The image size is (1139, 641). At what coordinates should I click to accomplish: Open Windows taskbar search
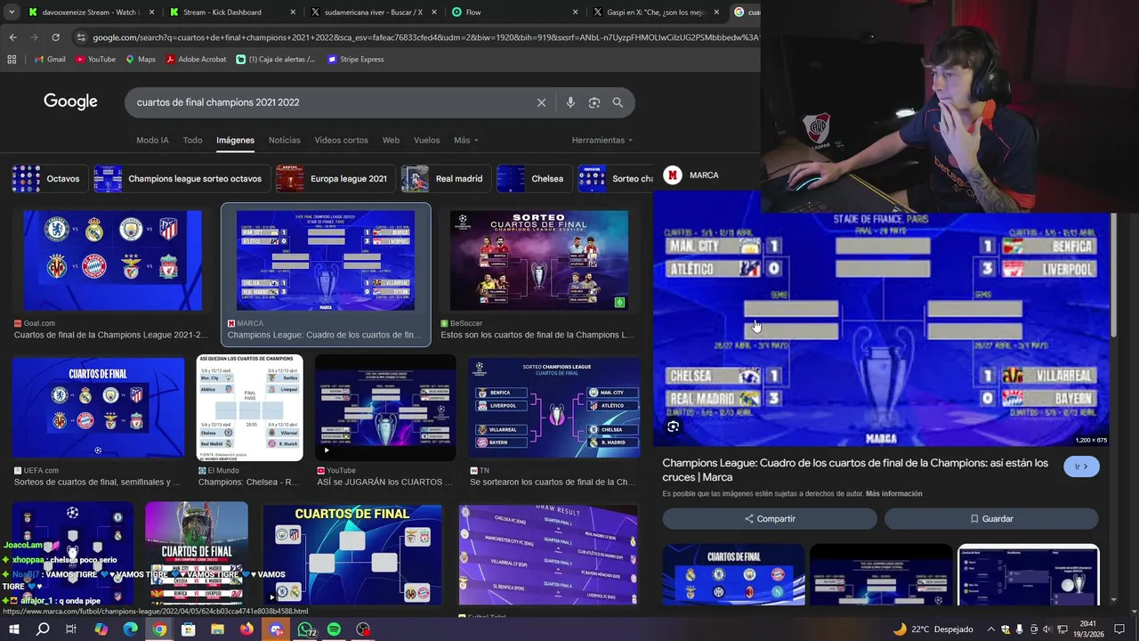click(x=43, y=629)
